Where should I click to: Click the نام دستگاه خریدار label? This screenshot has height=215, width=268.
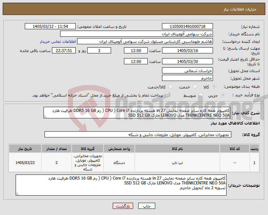244,34
